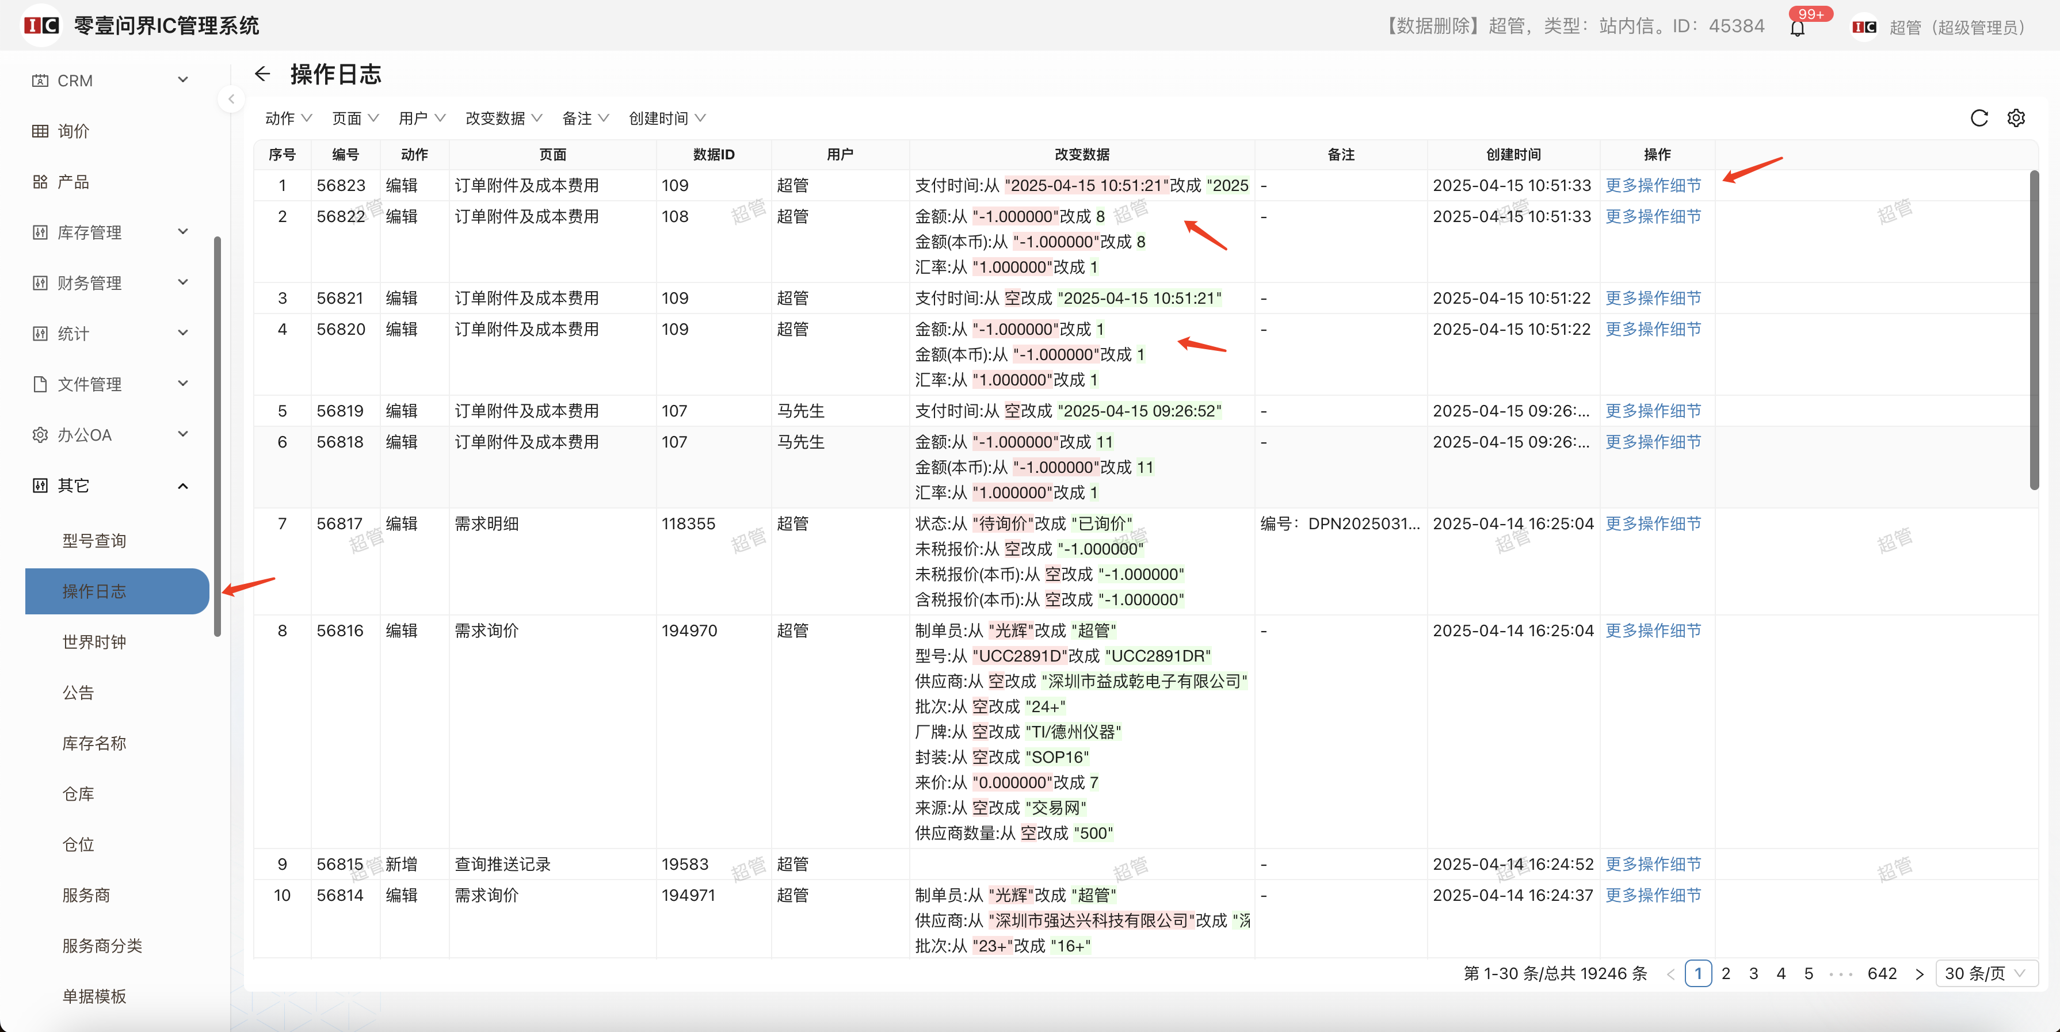The height and width of the screenshot is (1032, 2060).
Task: Click the back arrow beside 操作日志
Action: (x=262, y=74)
